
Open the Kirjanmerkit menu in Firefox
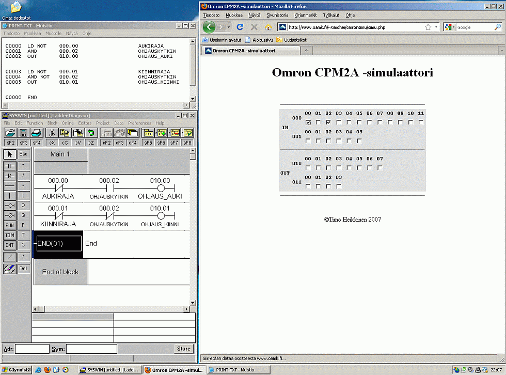[x=305, y=15]
